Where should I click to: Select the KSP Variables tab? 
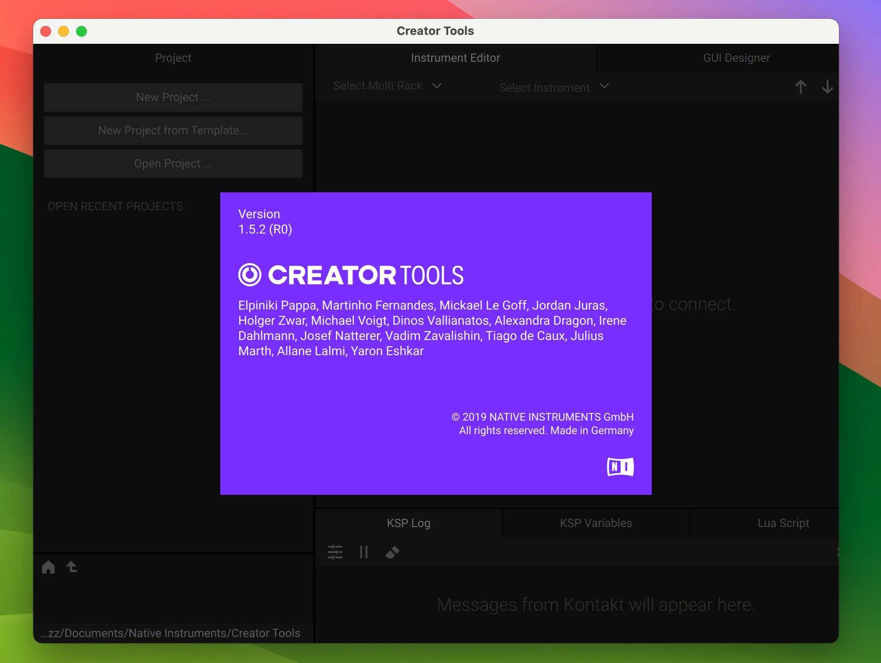coord(596,523)
